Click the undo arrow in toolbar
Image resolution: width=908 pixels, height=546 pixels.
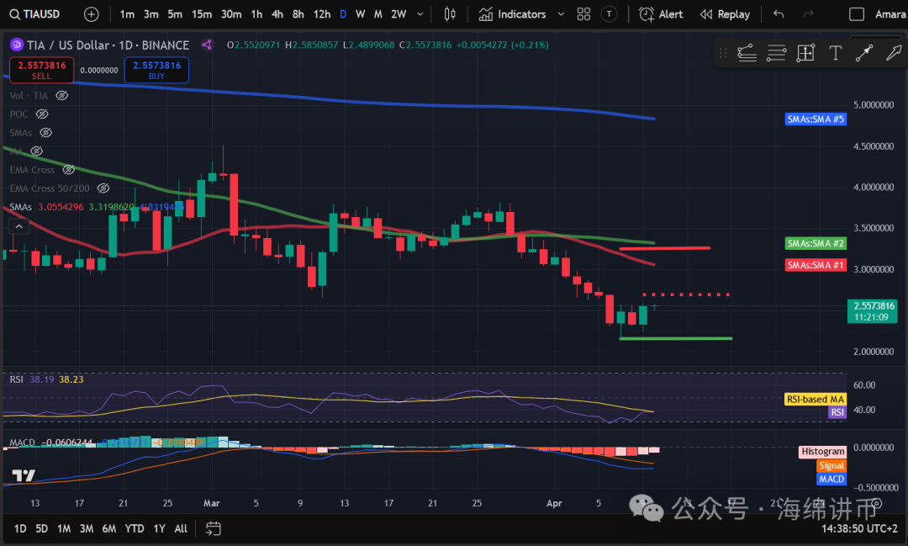tap(779, 14)
